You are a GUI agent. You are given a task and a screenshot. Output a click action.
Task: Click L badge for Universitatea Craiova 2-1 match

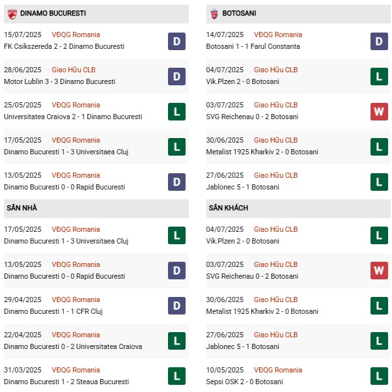(176, 112)
